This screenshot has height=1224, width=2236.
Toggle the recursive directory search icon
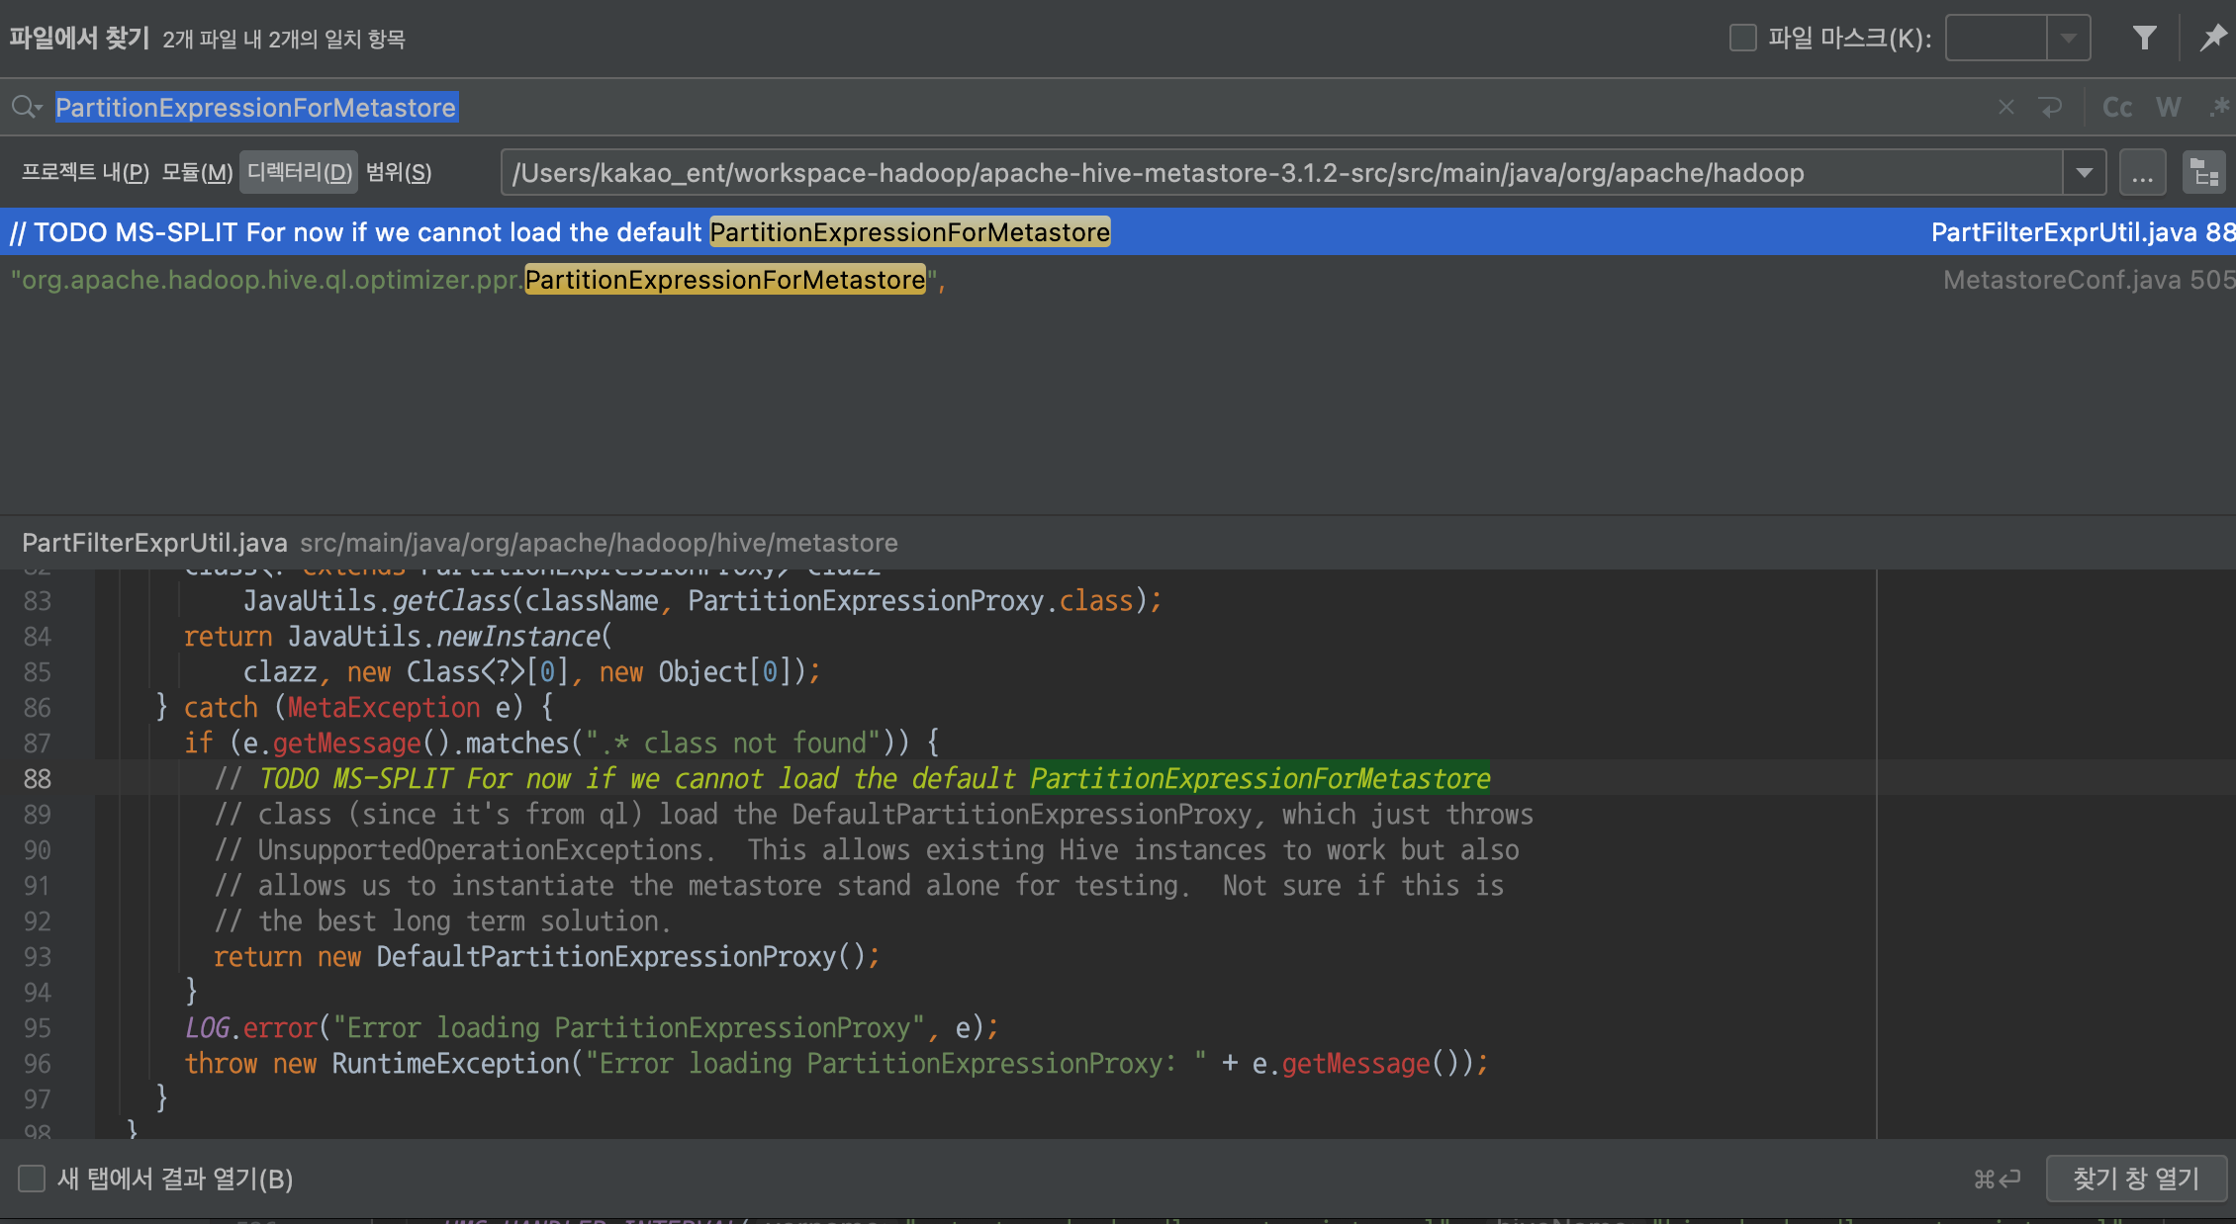2204,173
